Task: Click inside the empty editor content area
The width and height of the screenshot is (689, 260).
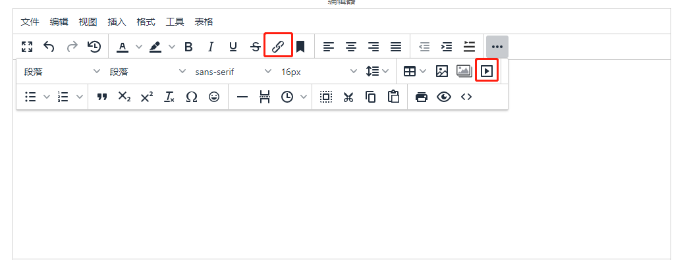Action: click(x=342, y=184)
